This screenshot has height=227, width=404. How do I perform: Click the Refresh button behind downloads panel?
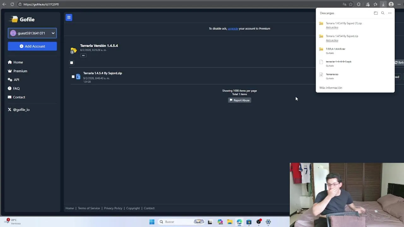[x=399, y=63]
